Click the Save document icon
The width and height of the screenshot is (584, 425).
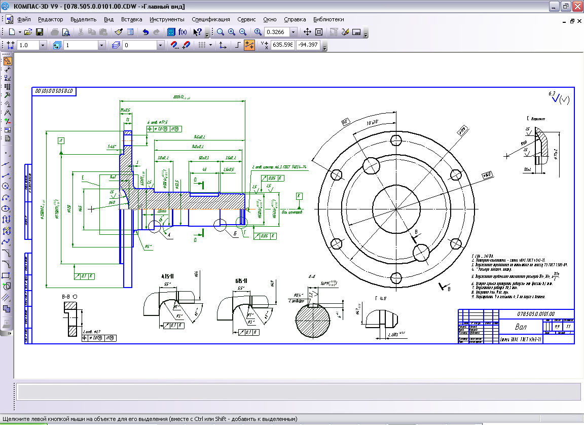tap(40, 32)
